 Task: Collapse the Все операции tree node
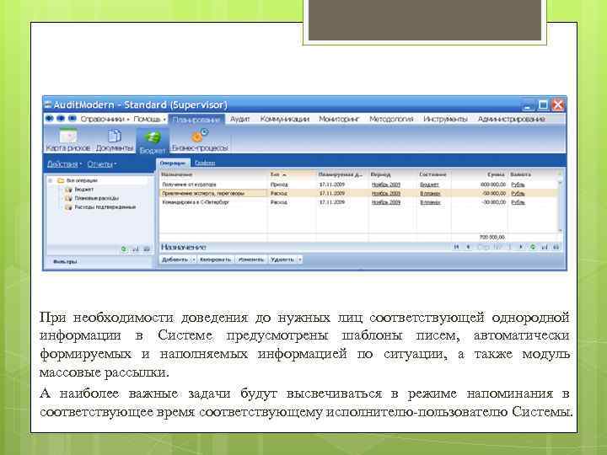51,180
